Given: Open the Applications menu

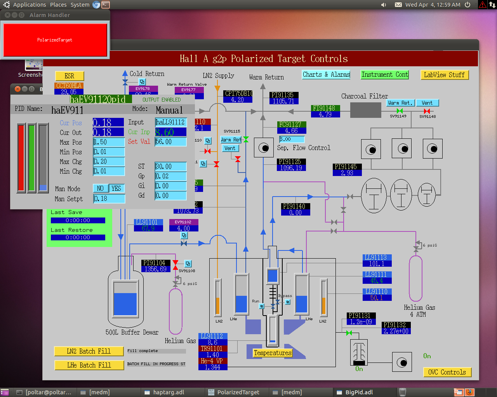Looking at the screenshot, I should [x=30, y=5].
